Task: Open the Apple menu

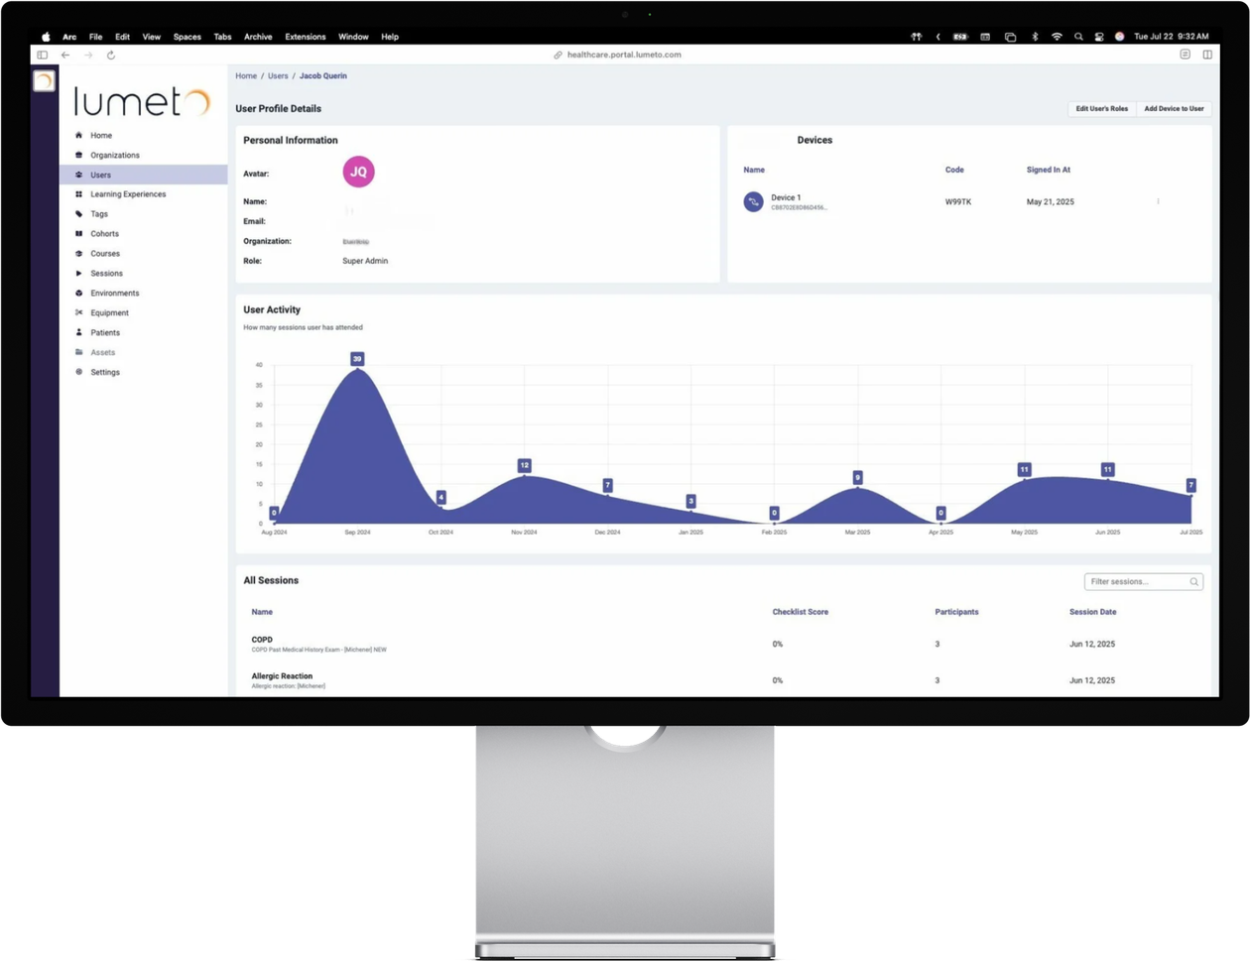Action: (x=46, y=37)
